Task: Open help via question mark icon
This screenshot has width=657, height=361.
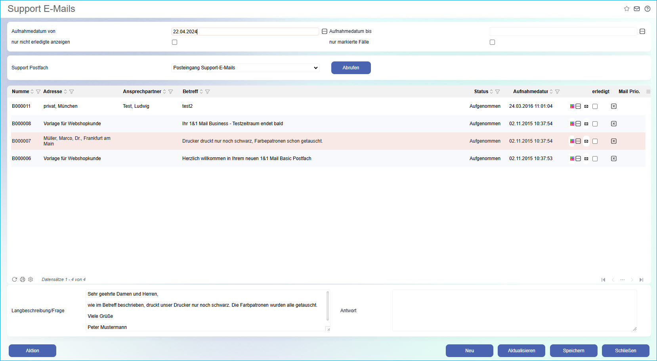Action: (x=647, y=9)
